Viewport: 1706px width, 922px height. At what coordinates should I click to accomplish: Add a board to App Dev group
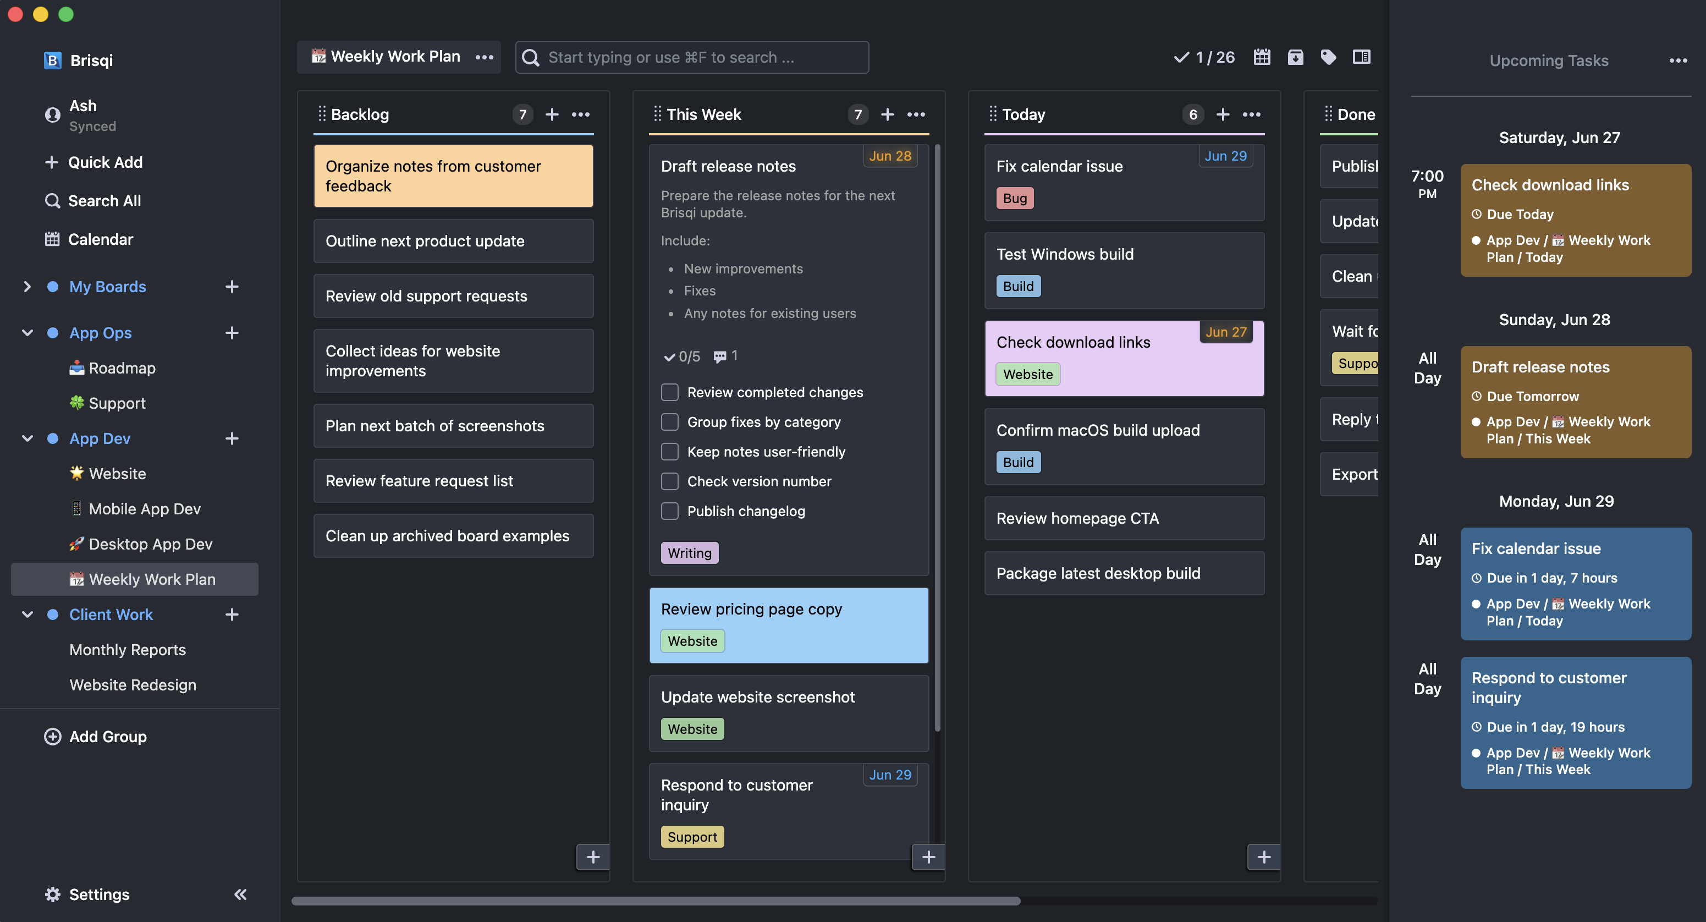tap(232, 438)
